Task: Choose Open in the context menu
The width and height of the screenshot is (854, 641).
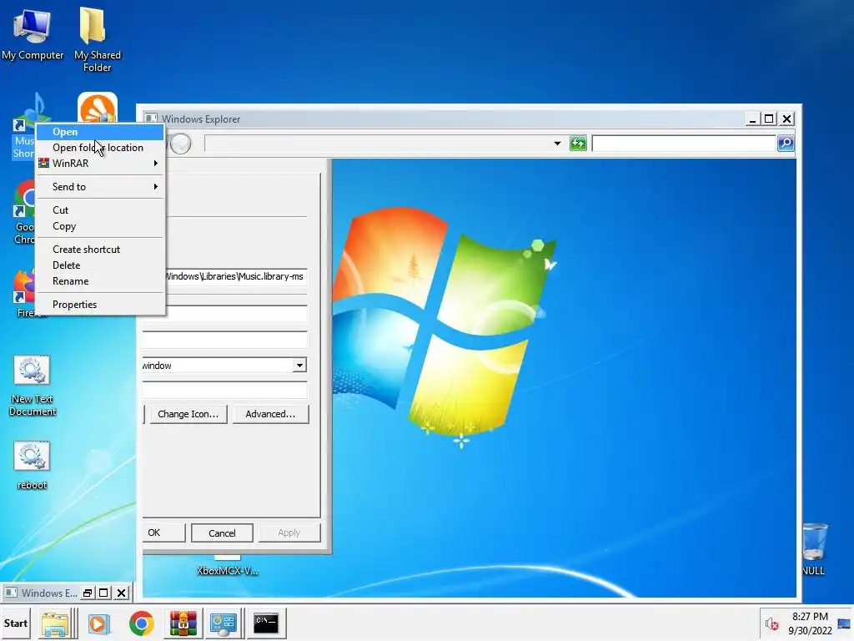Action: click(x=100, y=132)
